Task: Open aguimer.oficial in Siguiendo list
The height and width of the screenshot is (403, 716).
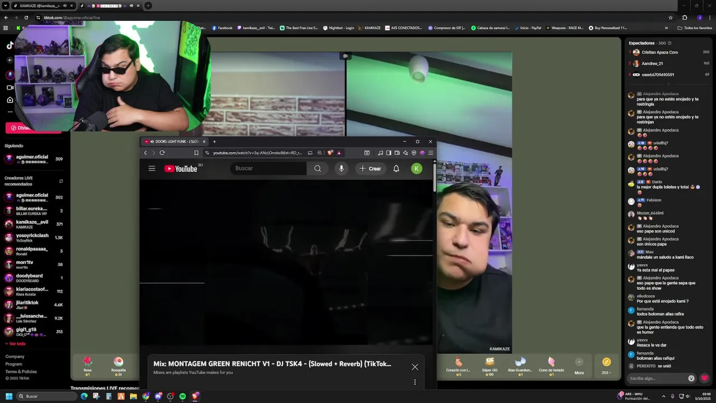Action: point(34,159)
